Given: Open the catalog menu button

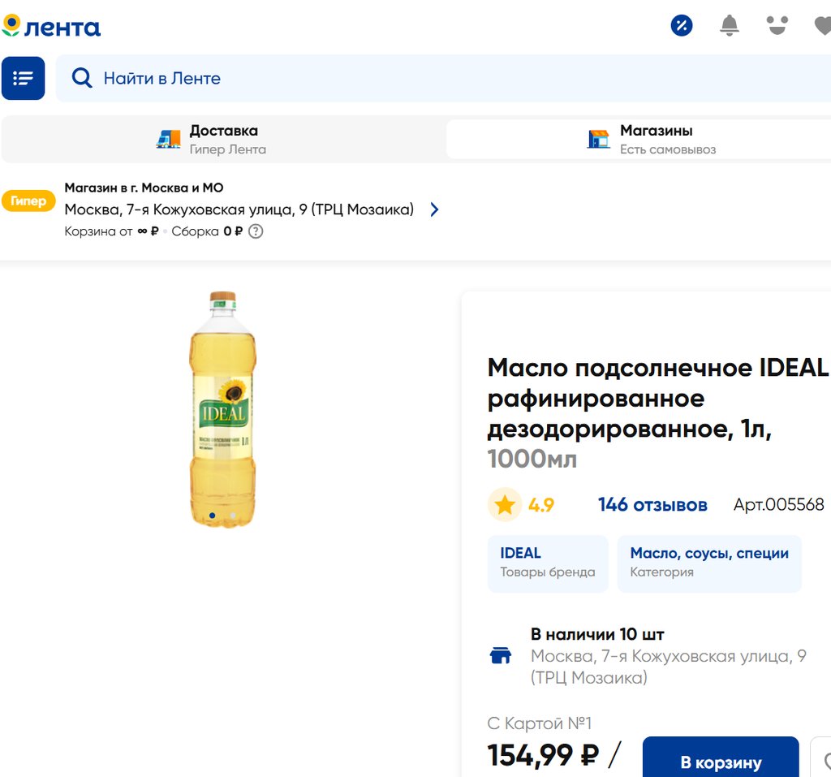Looking at the screenshot, I should pyautogui.click(x=23, y=79).
